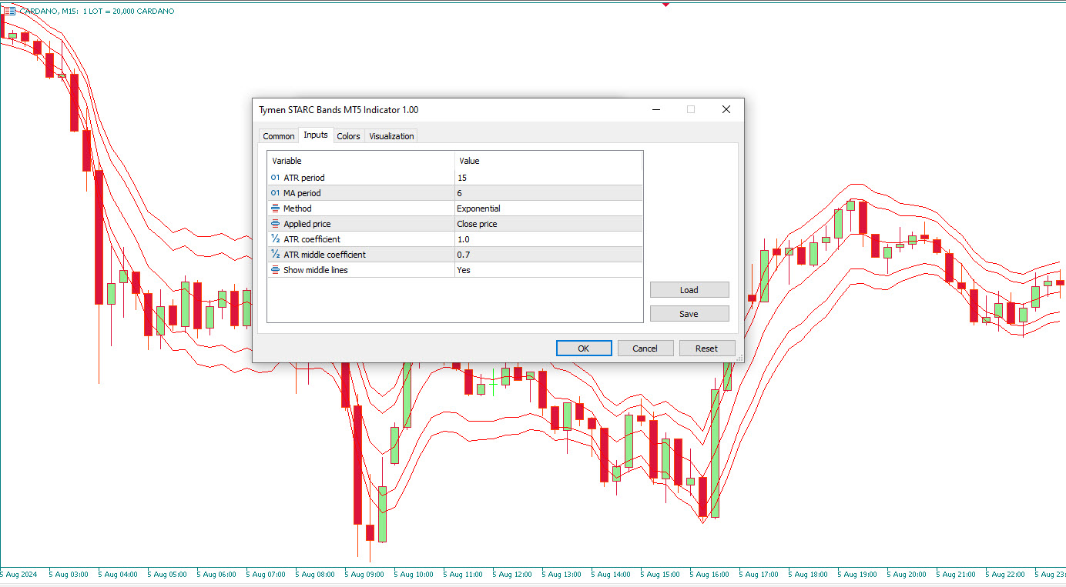Cancel the indicator settings dialog

tap(645, 349)
